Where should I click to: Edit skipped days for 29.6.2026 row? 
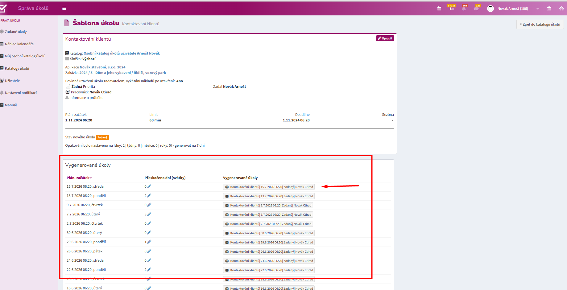click(149, 242)
